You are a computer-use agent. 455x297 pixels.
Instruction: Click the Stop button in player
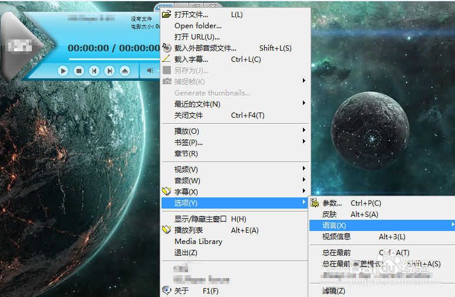click(x=78, y=71)
